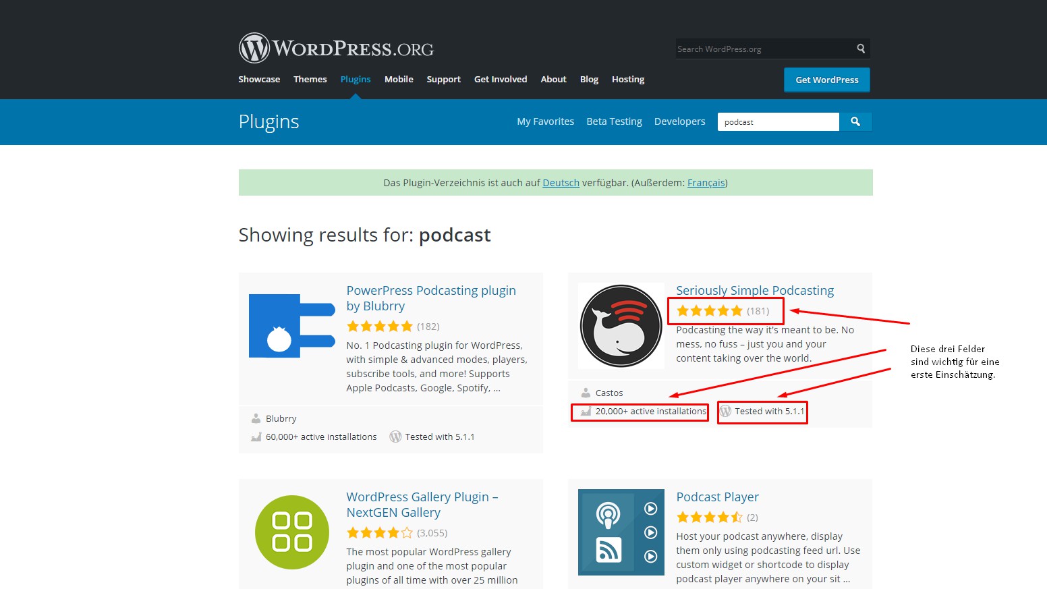Viewport: 1047px width, 589px height.
Task: Click the magnifier icon in top search
Action: point(861,49)
